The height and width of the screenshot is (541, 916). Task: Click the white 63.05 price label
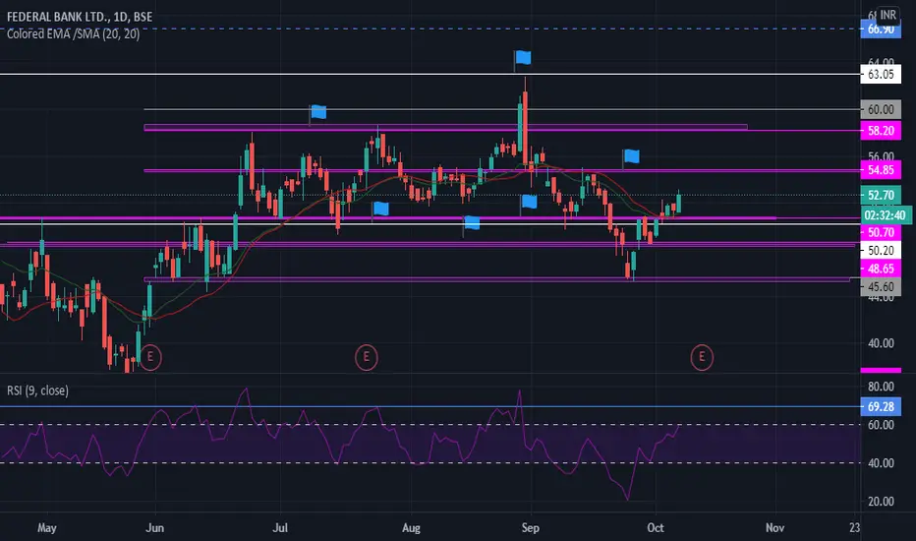pos(881,75)
